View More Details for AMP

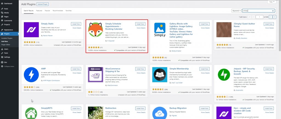[x=77, y=73]
